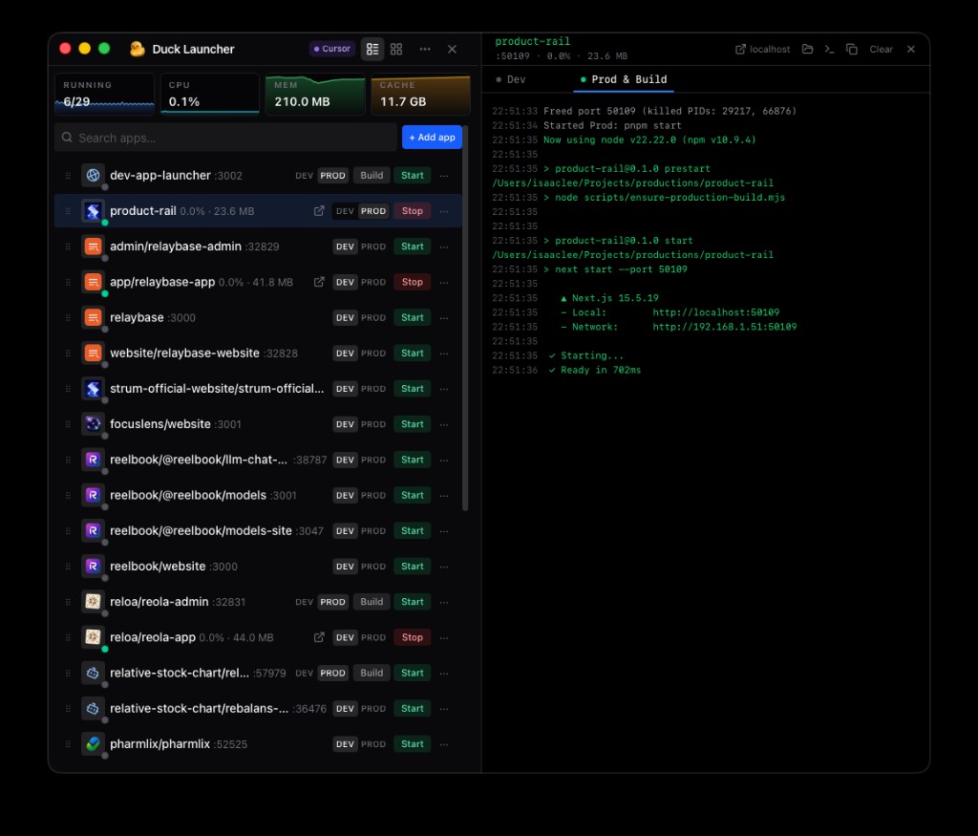Image resolution: width=978 pixels, height=836 pixels.
Task: Select PROD mode for admin/relaybase-admin
Action: (373, 247)
